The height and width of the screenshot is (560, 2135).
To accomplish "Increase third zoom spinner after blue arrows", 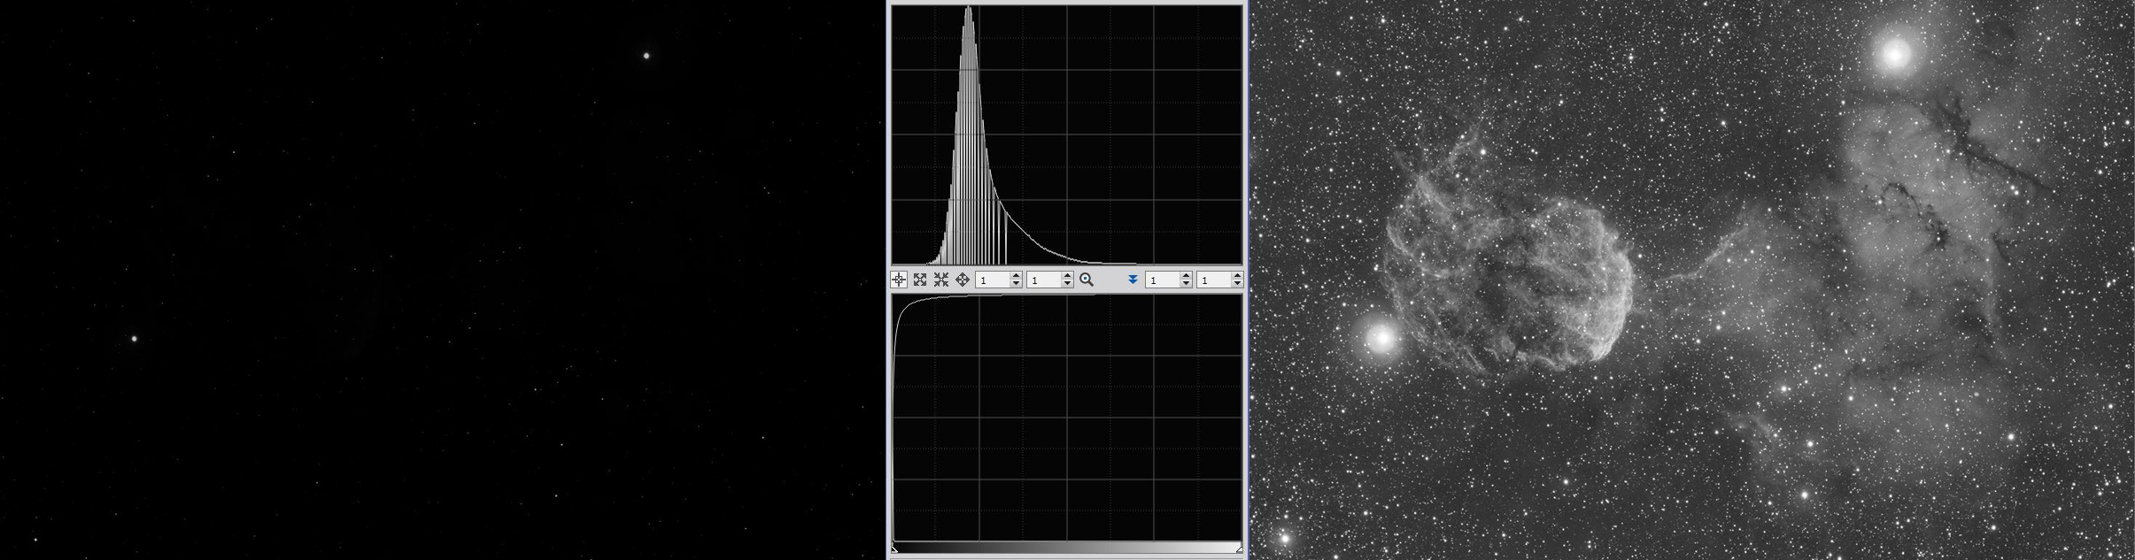I will [x=1186, y=276].
